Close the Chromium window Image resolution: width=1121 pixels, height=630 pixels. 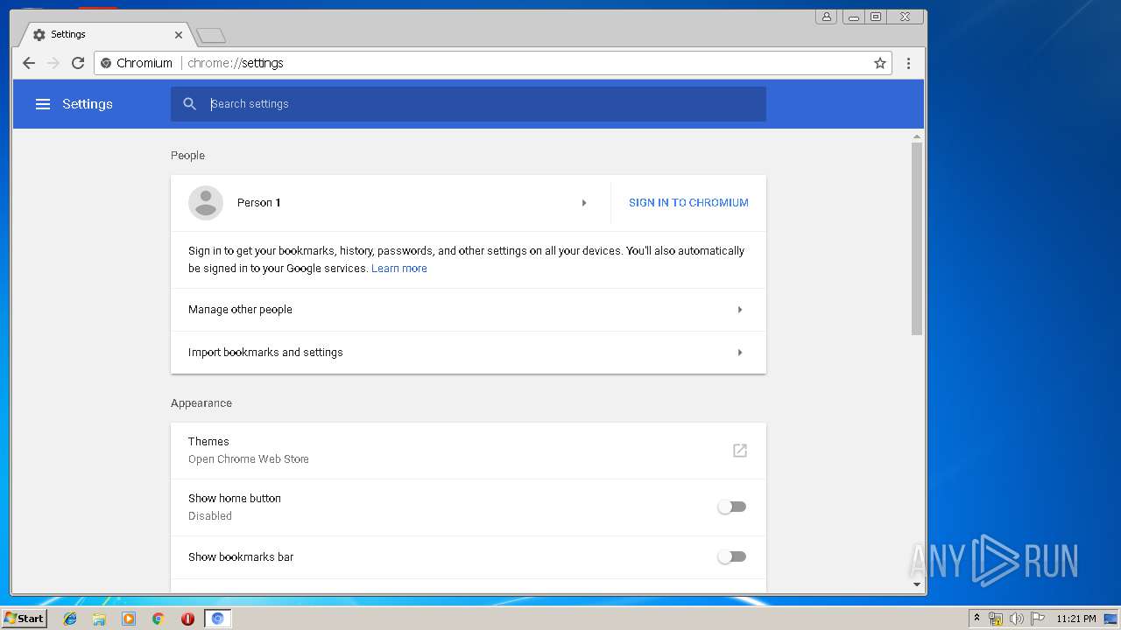point(905,17)
